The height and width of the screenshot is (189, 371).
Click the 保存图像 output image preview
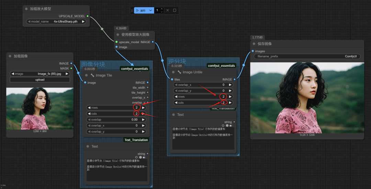point(307,98)
